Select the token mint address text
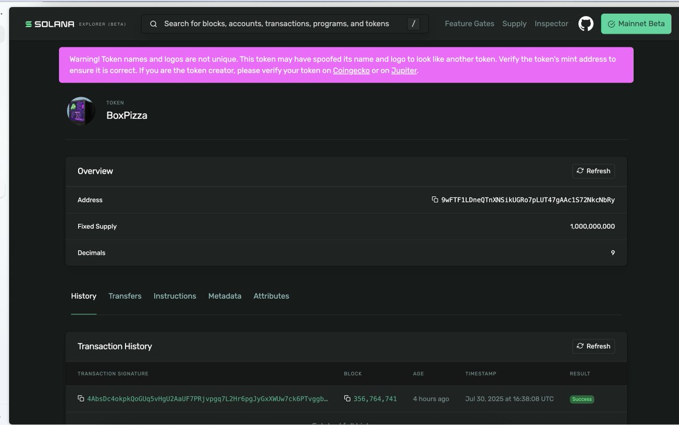The height and width of the screenshot is (425, 679). pos(528,200)
